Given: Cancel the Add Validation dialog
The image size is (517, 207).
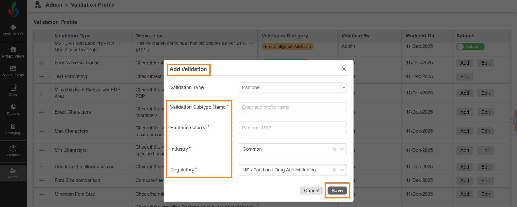Looking at the screenshot, I should coord(311,191).
